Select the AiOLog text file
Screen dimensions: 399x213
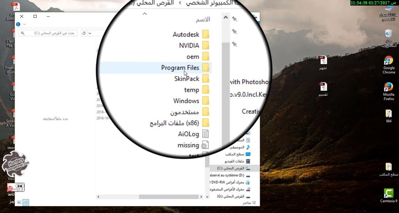click(x=193, y=134)
